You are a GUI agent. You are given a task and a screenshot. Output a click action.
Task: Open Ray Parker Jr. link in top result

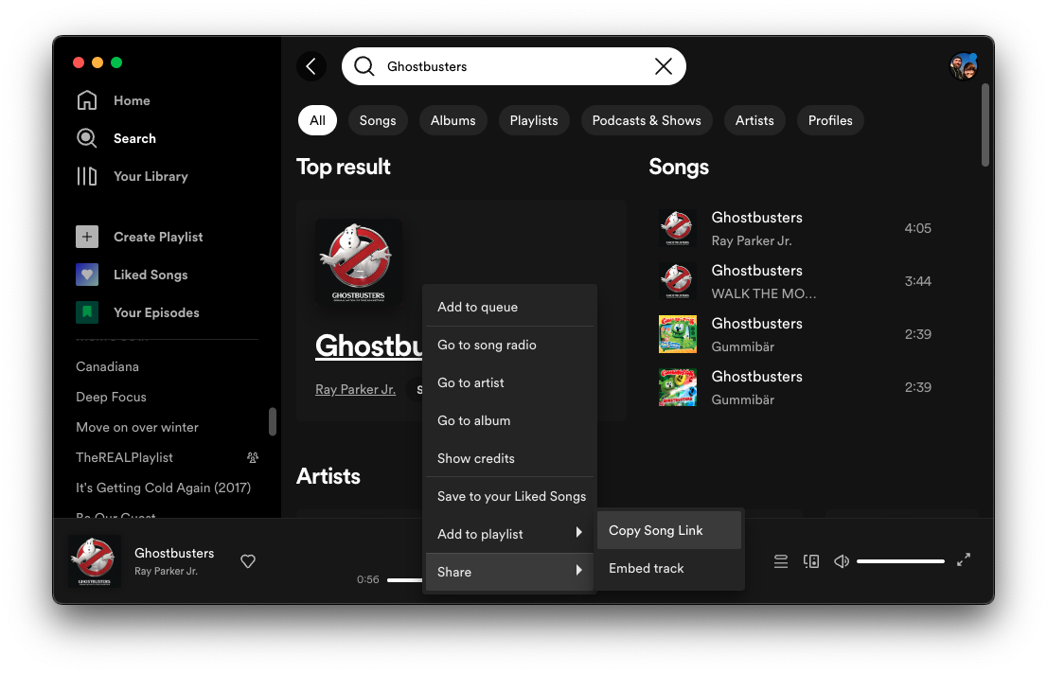(x=355, y=389)
